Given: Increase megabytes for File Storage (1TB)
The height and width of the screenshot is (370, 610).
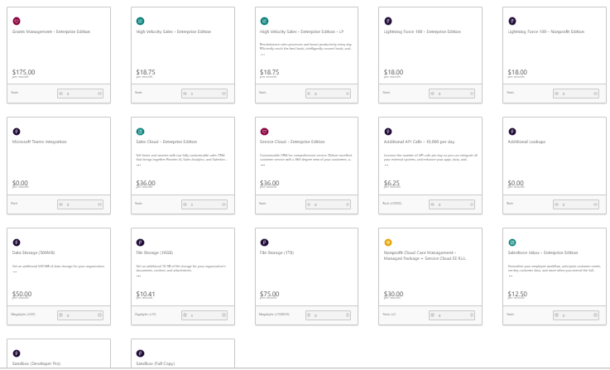Looking at the screenshot, I should [347, 315].
